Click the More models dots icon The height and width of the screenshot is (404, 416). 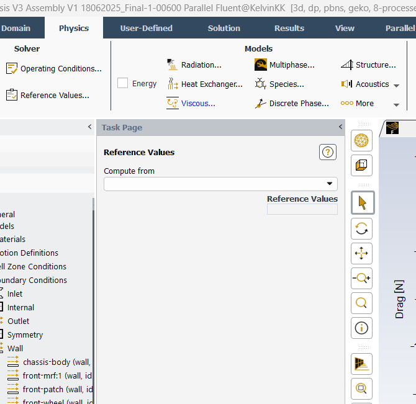pyautogui.click(x=347, y=103)
